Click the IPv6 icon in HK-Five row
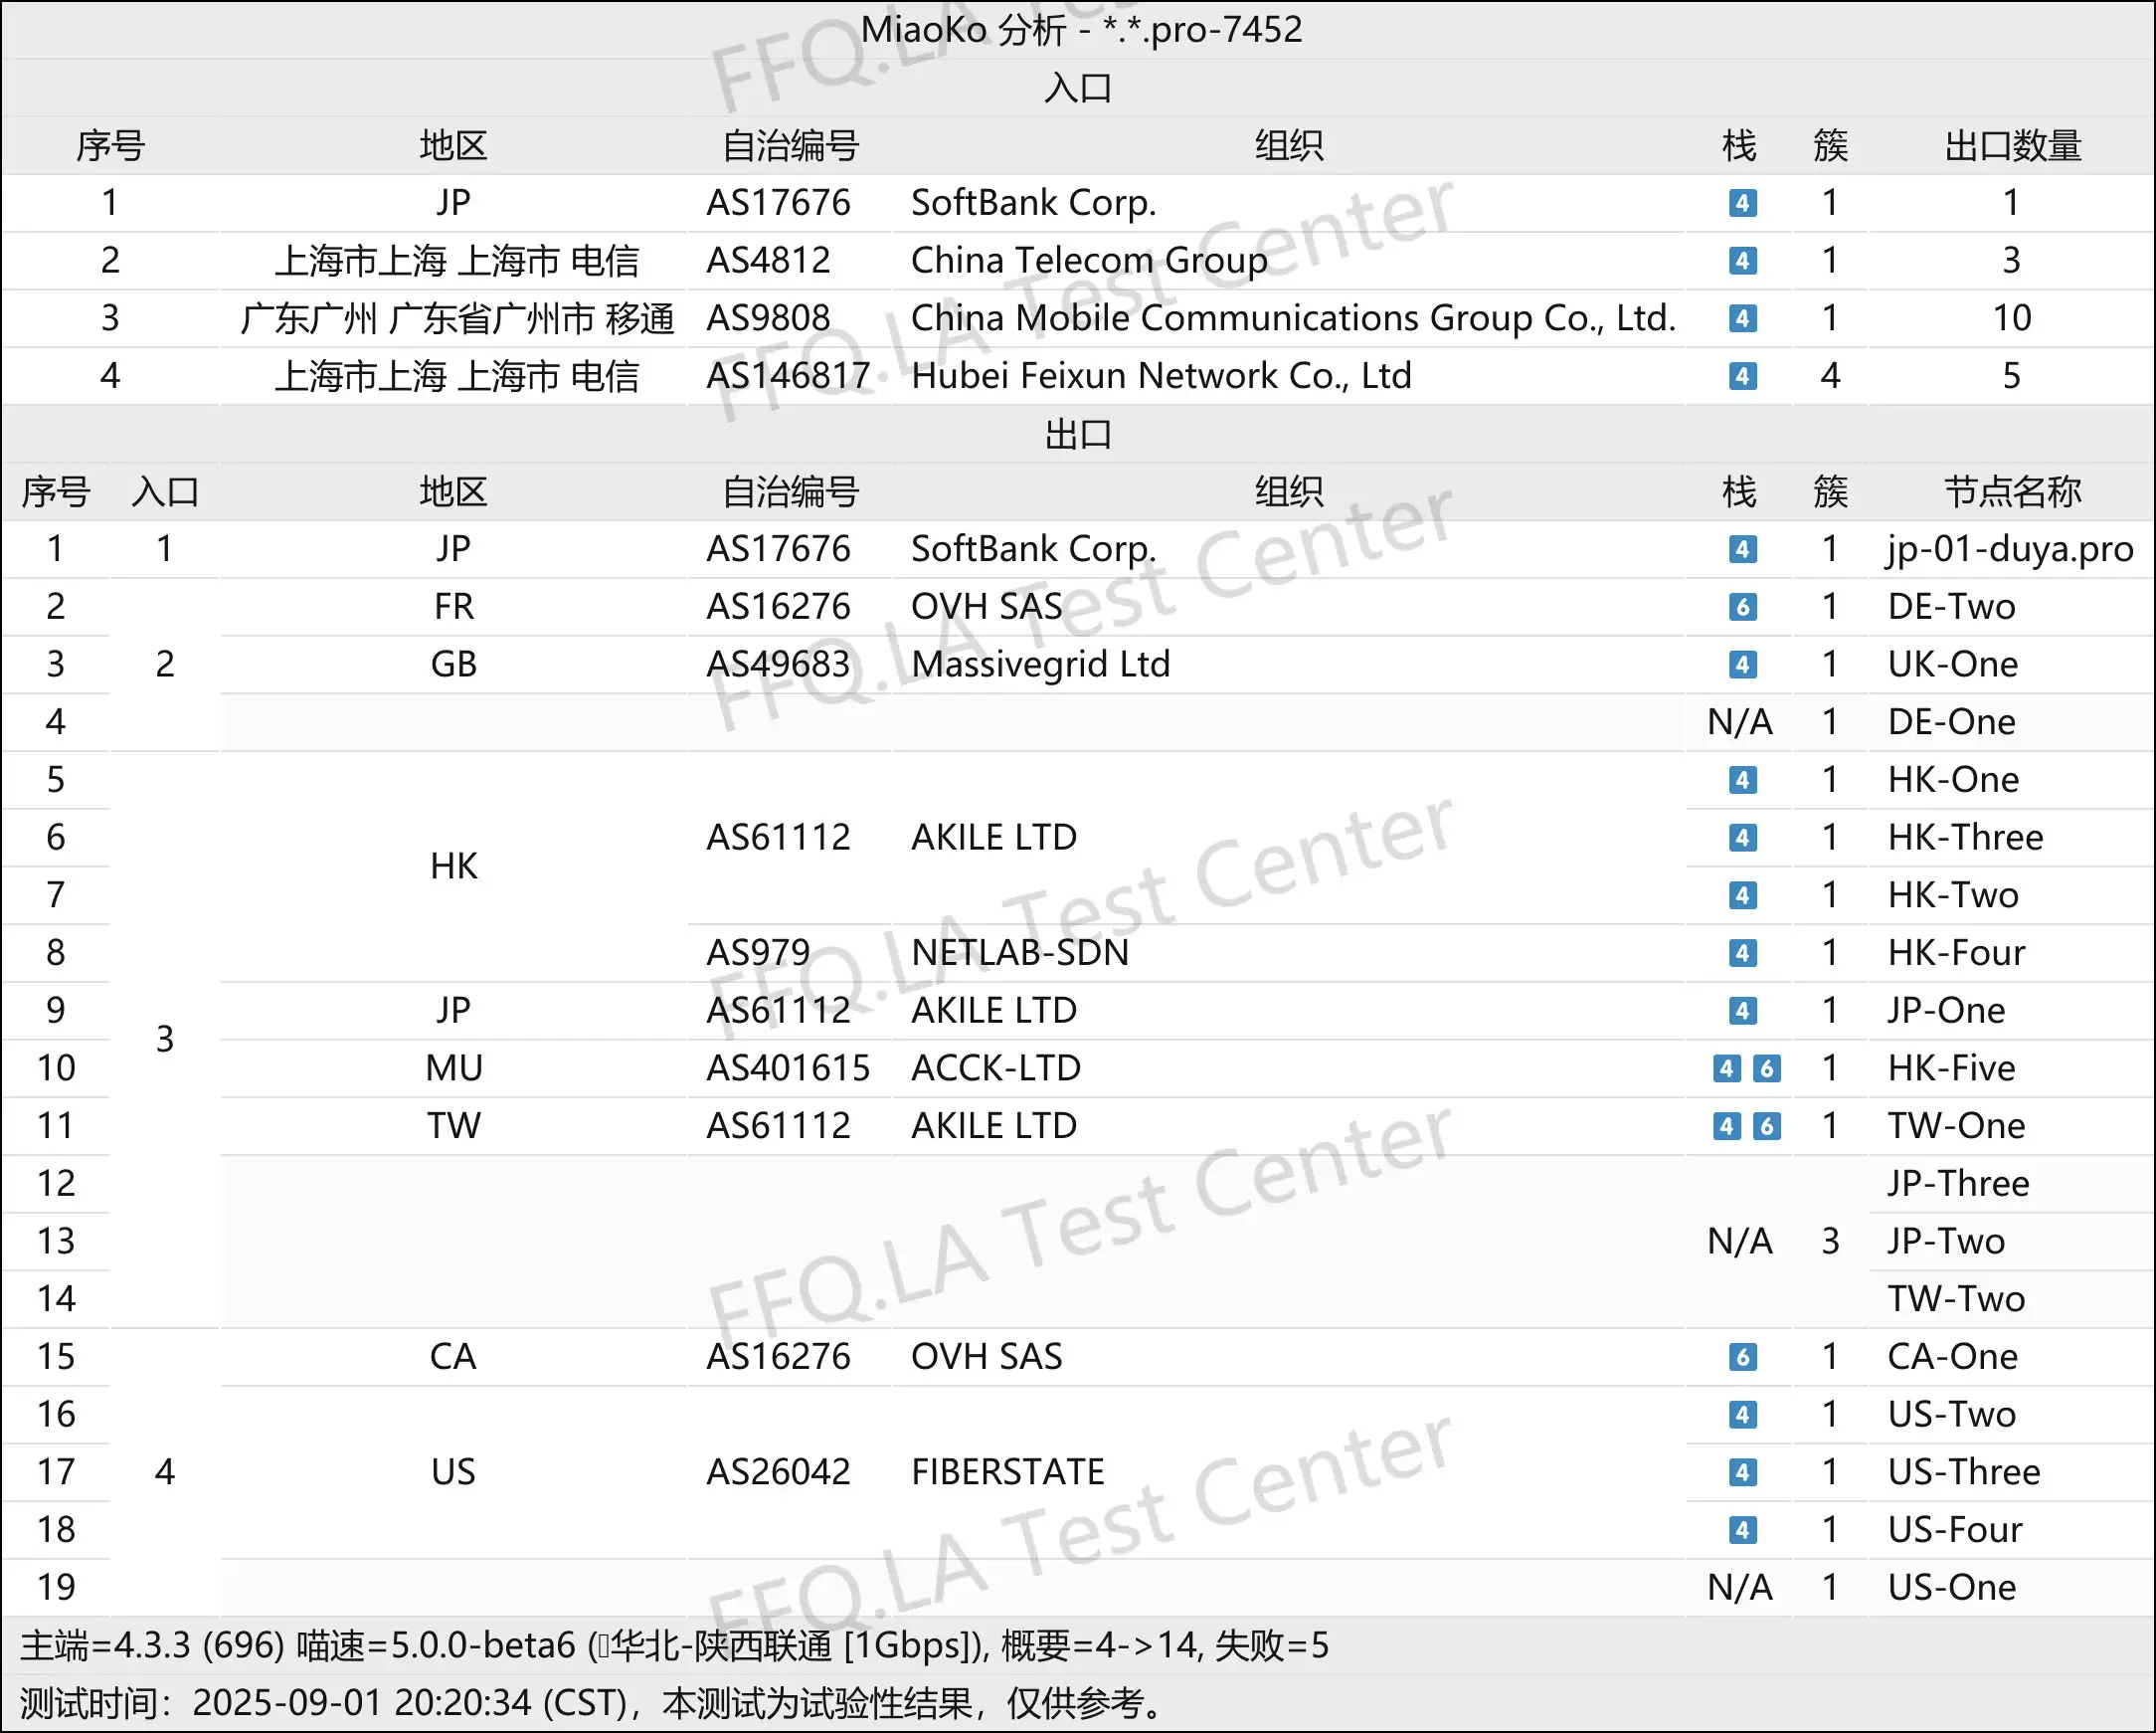2156x1733 pixels. (1766, 1068)
